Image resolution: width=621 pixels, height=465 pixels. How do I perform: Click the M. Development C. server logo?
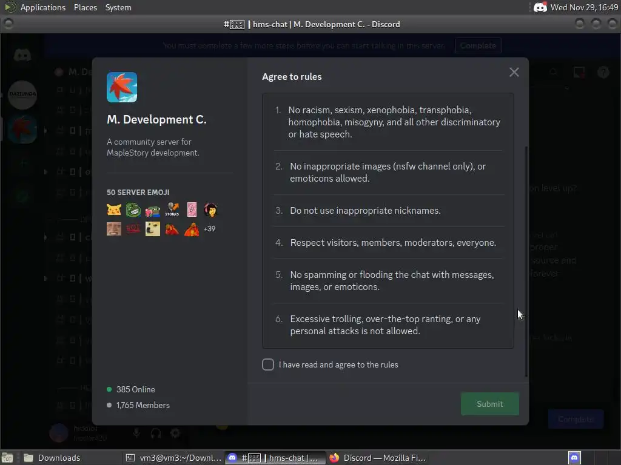coord(122,87)
